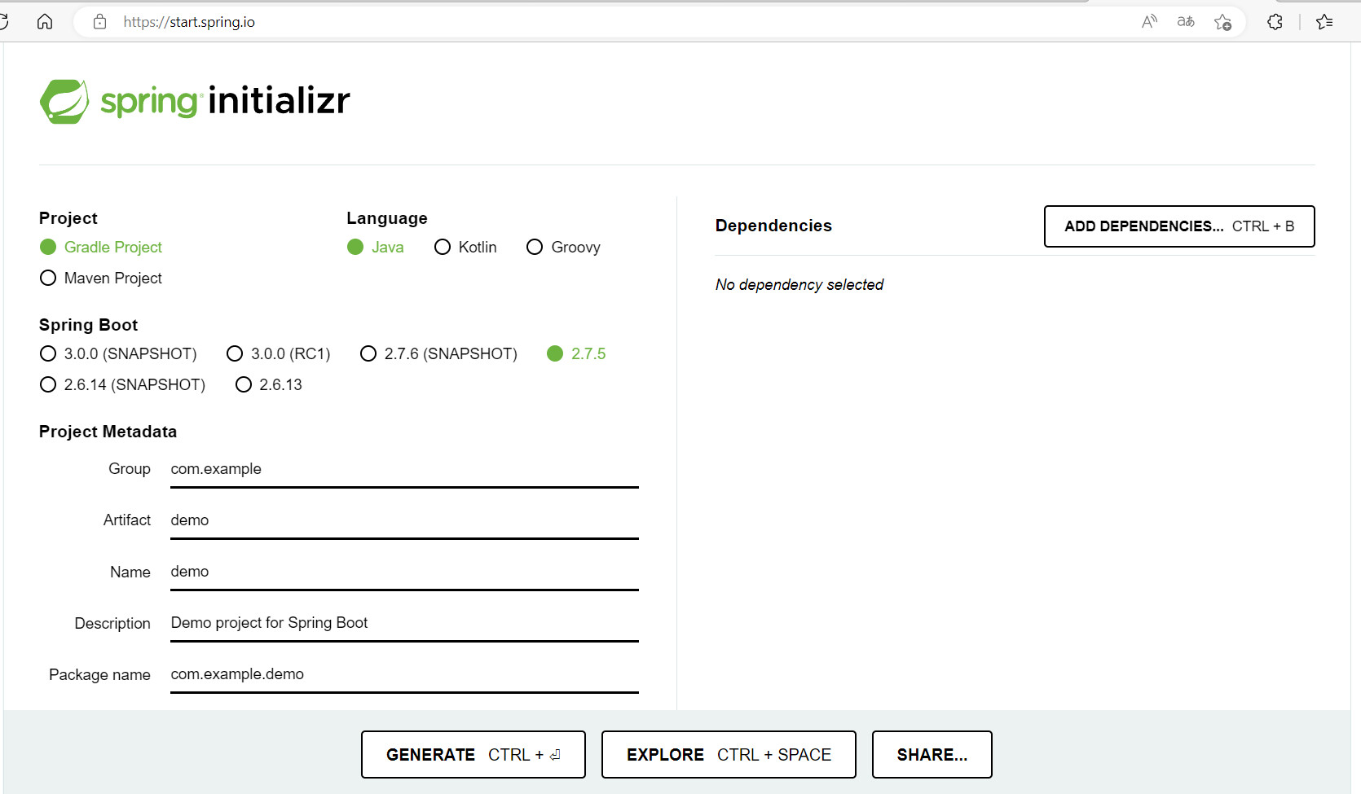Click the 'Project Metadata' heading

108,432
